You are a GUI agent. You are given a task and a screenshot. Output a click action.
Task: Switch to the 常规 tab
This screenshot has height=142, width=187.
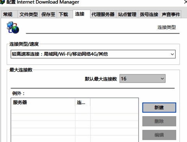(x=9, y=14)
